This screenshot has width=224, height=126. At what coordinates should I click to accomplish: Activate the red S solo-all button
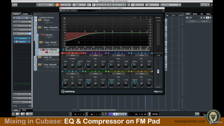tap(59, 5)
